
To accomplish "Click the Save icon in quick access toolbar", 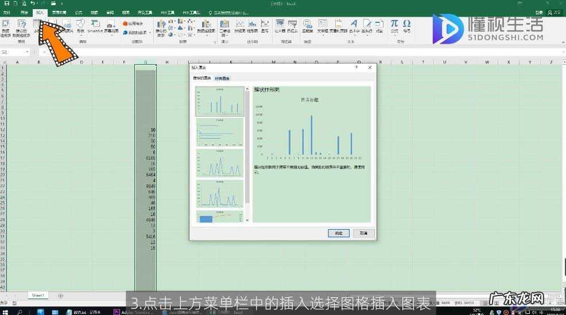I will 6,3.
